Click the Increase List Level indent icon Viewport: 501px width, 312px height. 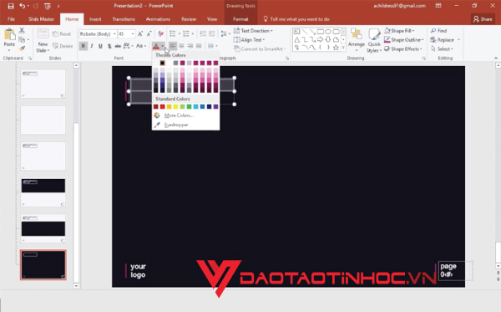click(x=211, y=33)
